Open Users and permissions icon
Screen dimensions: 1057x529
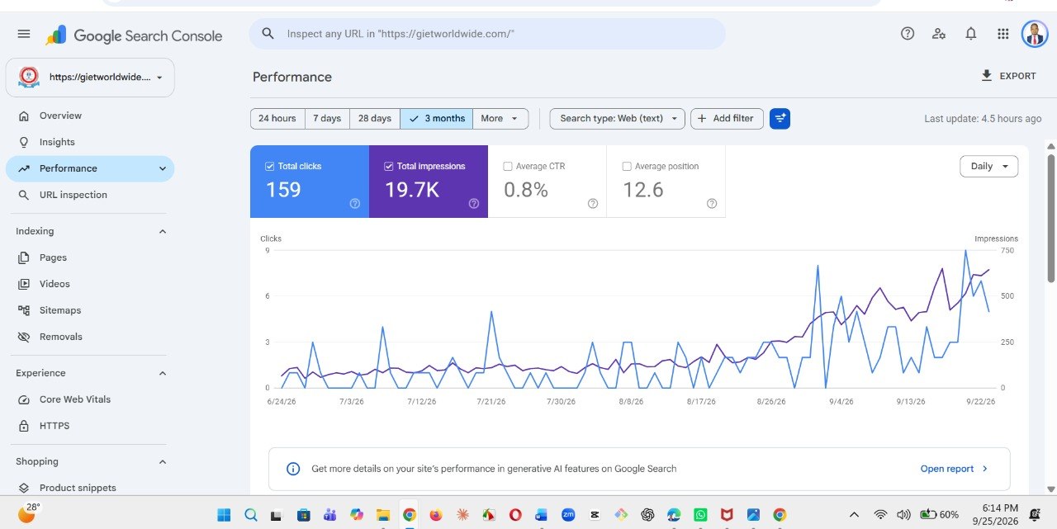pyautogui.click(x=939, y=34)
